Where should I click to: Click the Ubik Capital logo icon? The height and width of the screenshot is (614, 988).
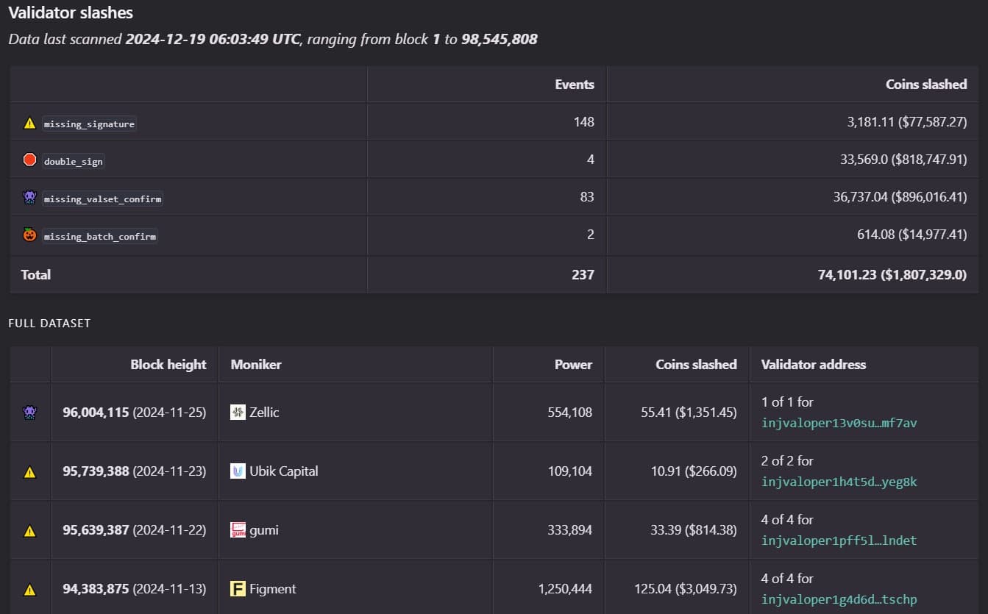pyautogui.click(x=238, y=471)
